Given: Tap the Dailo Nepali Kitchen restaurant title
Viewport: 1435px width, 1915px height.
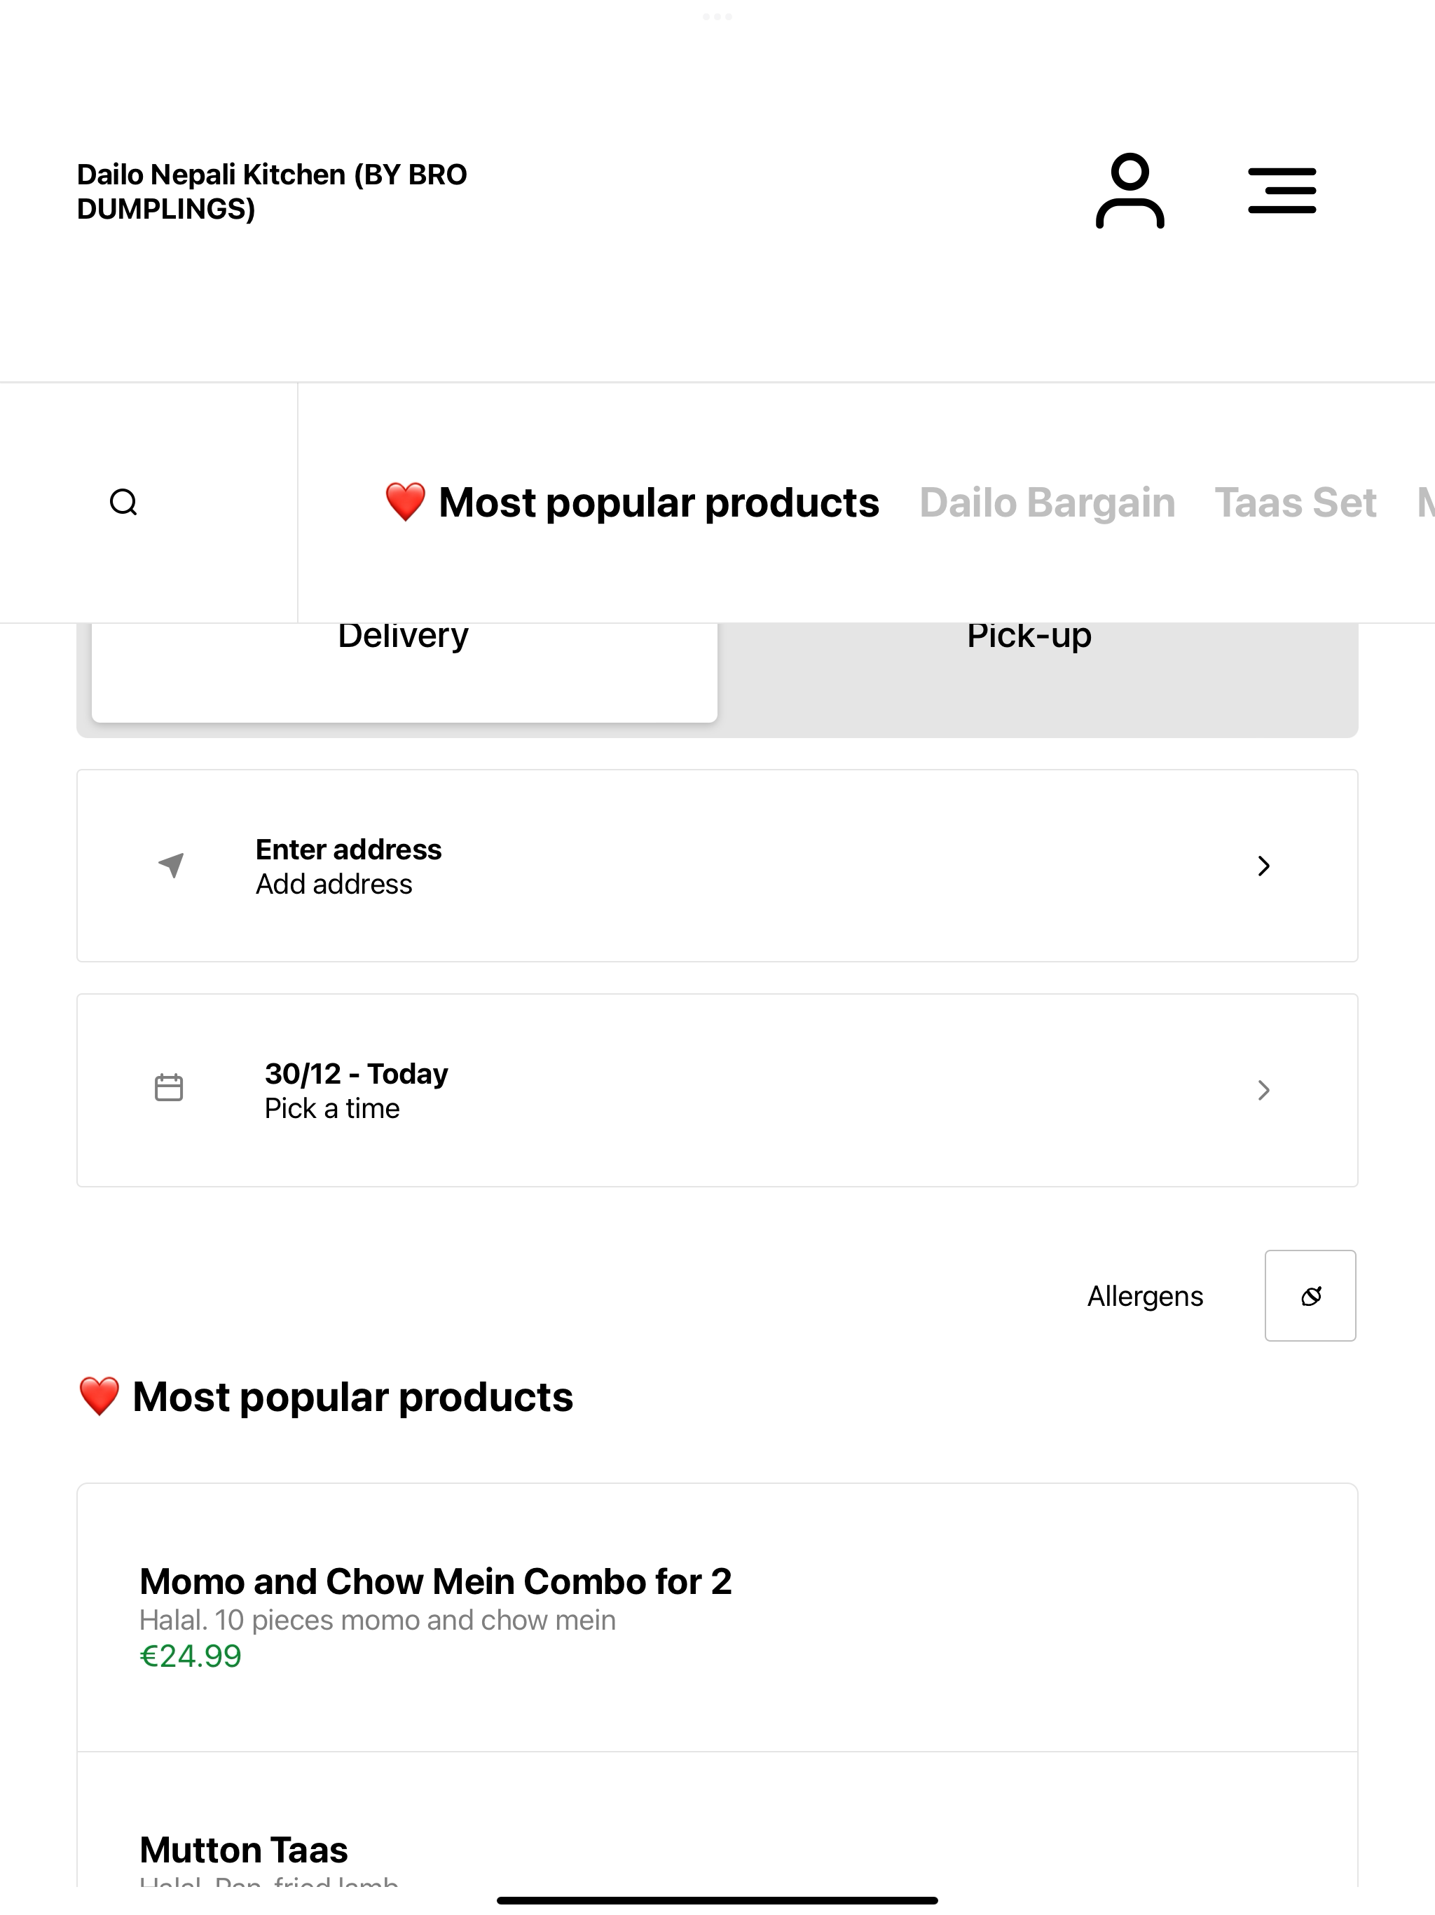Looking at the screenshot, I should coord(272,191).
